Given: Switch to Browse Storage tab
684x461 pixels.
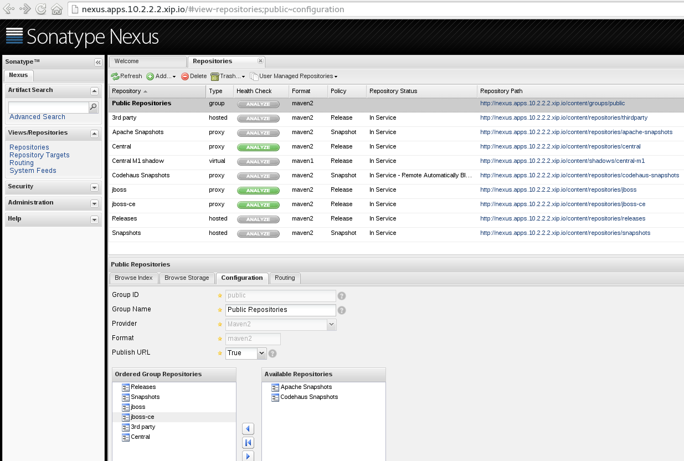Looking at the screenshot, I should [x=187, y=278].
